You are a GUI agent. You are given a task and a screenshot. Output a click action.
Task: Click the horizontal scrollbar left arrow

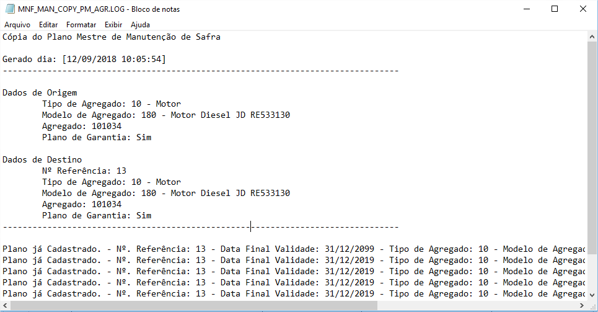point(5,306)
